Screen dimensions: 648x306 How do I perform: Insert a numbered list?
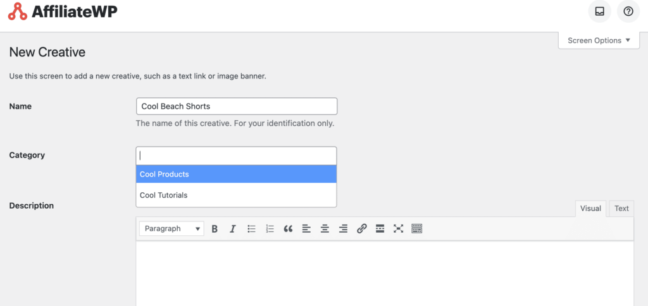click(270, 228)
